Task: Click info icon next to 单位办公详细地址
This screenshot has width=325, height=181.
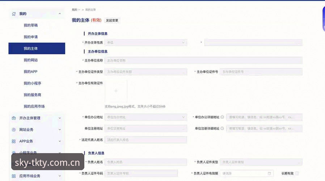Action: point(222,117)
